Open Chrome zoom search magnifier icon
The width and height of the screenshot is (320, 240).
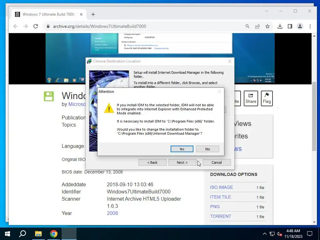coord(247,26)
